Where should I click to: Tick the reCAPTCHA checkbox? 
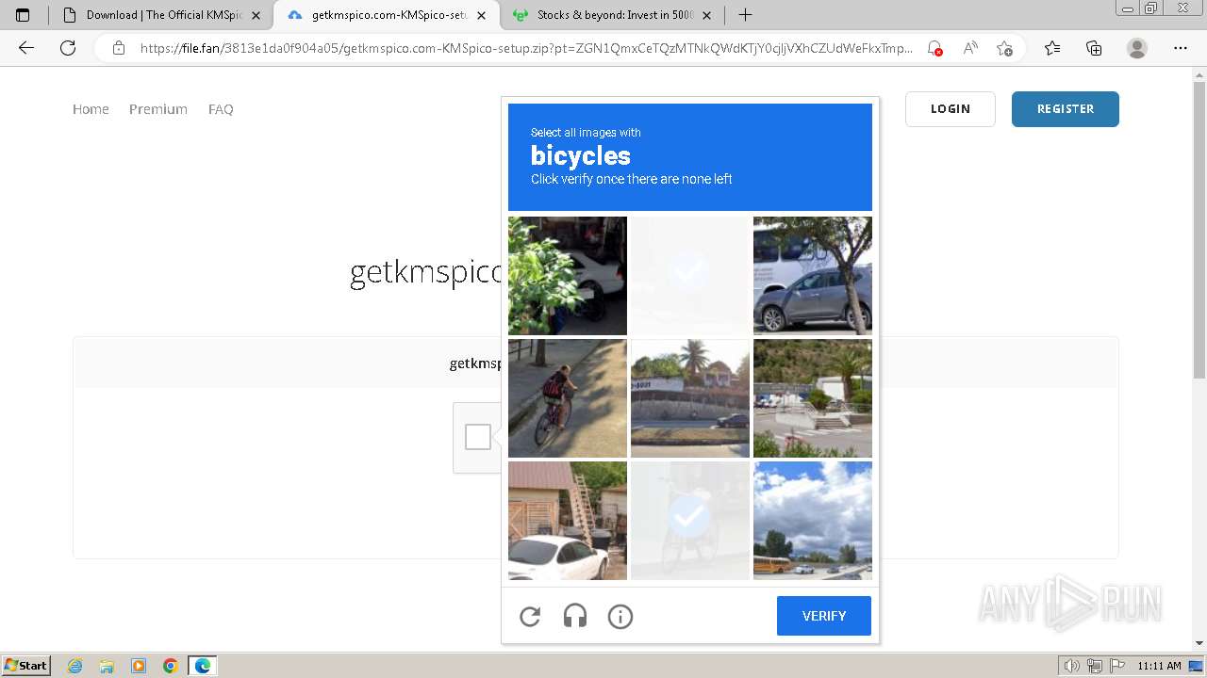[x=478, y=437]
